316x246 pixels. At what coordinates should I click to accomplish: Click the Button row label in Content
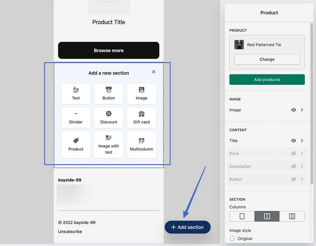(x=235, y=179)
